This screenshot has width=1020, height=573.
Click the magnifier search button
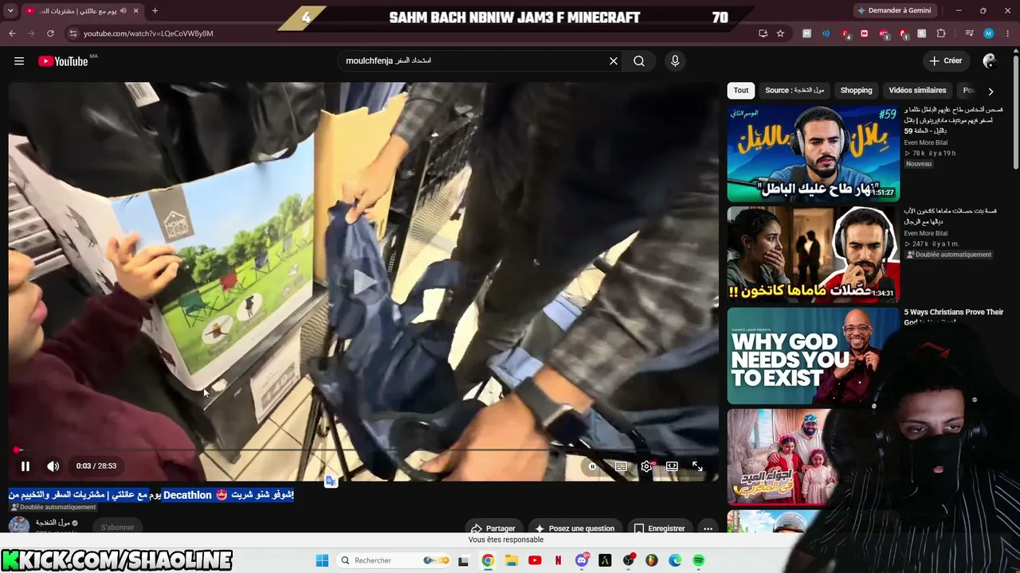[639, 61]
